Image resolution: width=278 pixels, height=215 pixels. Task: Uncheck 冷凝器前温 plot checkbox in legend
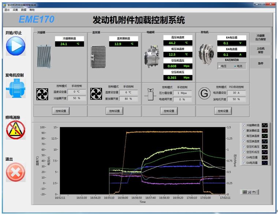point(244,125)
